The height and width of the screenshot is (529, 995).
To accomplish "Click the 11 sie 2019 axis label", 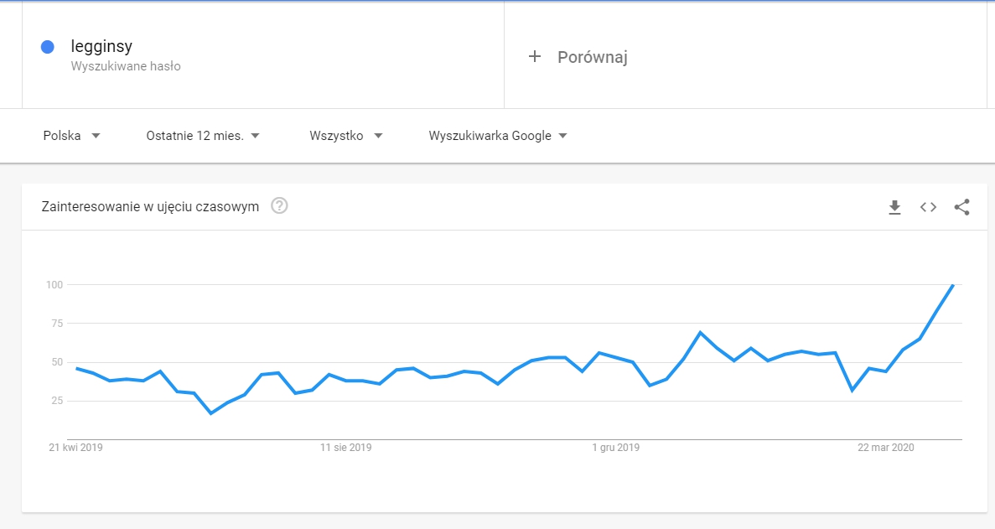I will [x=345, y=448].
